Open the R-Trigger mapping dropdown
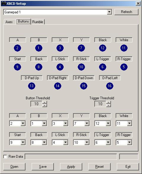 pyautogui.click(x=129, y=142)
